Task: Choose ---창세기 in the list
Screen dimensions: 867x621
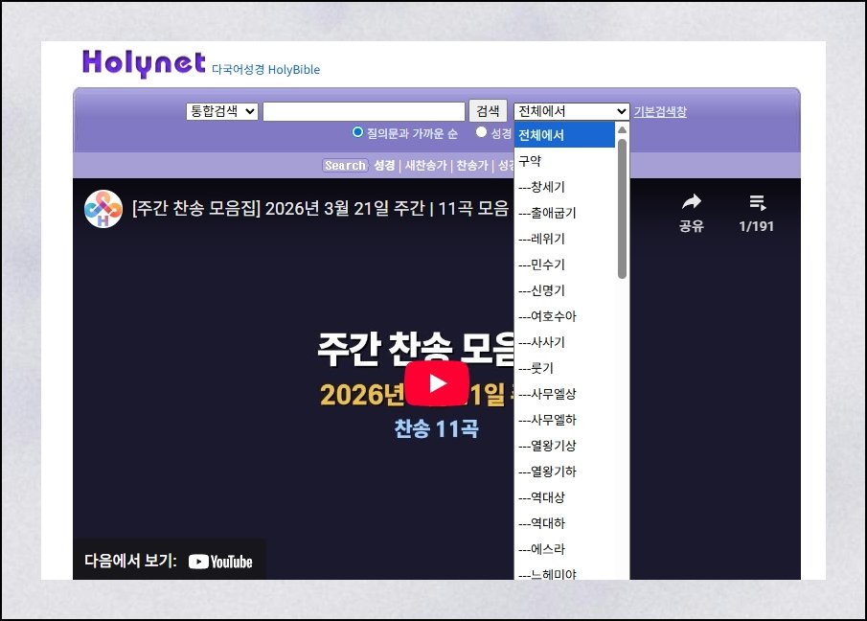Action: (564, 187)
